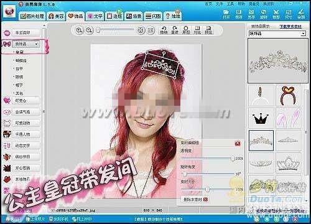Open the 裁剪 crop scissors tool
Image resolution: width=311 pixels, height=224 pixels.
point(276,14)
